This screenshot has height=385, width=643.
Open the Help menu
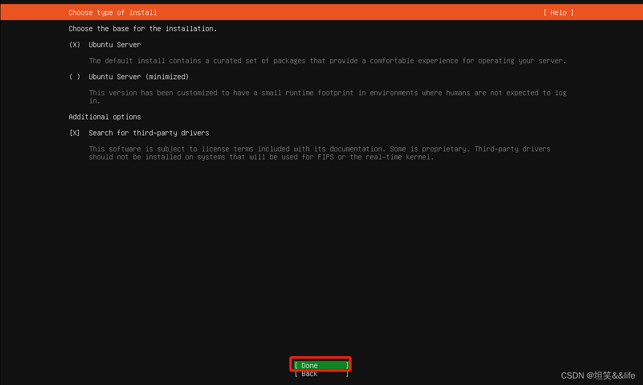[x=558, y=13]
